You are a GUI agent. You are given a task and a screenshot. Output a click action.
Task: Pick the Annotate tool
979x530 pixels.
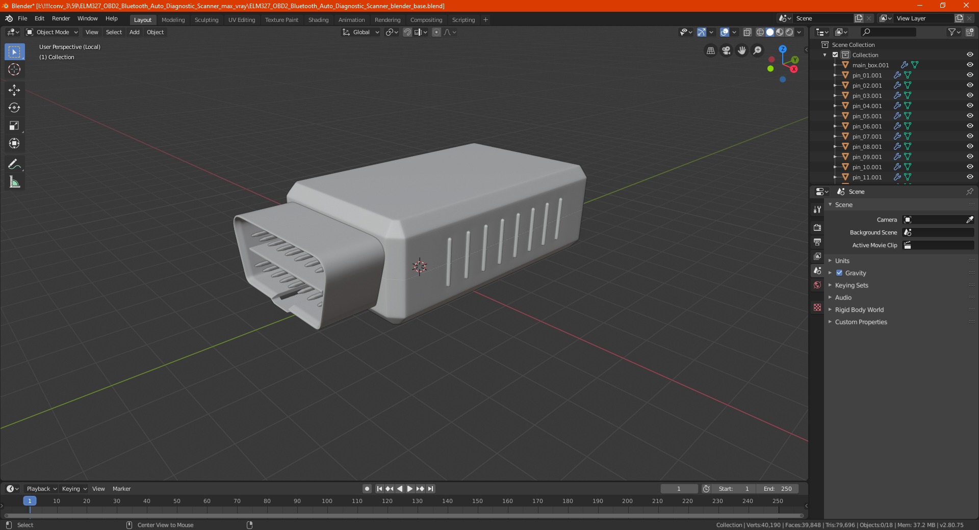click(x=14, y=164)
